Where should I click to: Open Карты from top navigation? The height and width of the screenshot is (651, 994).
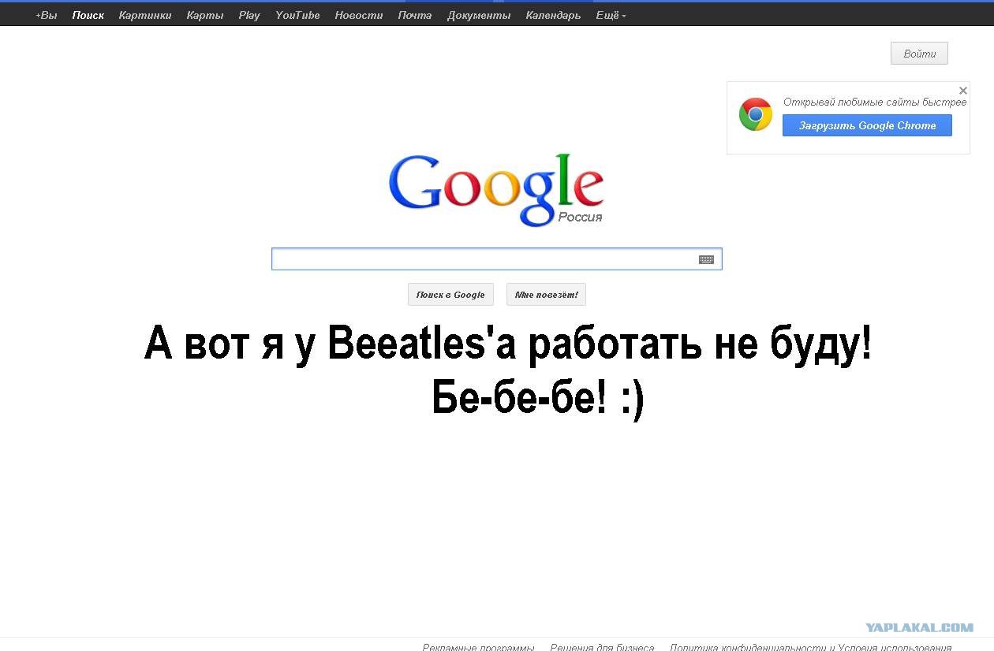205,15
